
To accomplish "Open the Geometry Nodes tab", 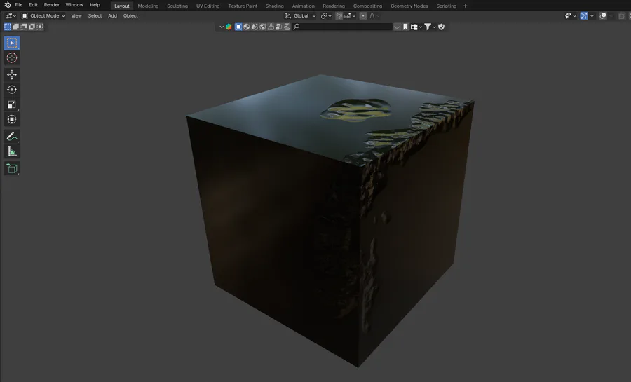I will 409,6.
